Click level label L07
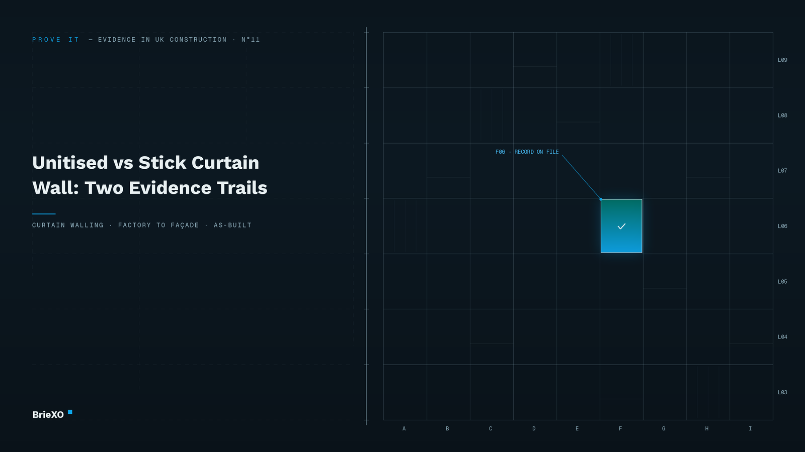Viewport: 805px width, 452px height. coord(782,171)
